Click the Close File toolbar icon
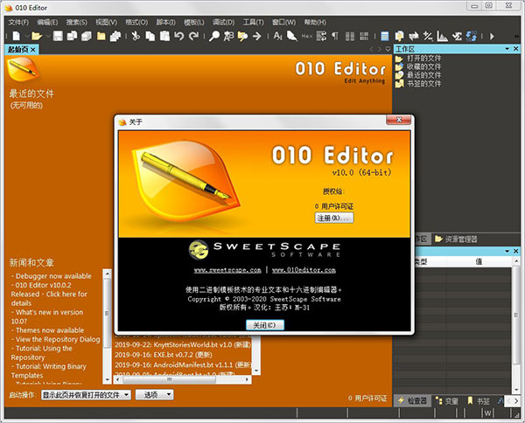525x423 pixels. point(101,36)
